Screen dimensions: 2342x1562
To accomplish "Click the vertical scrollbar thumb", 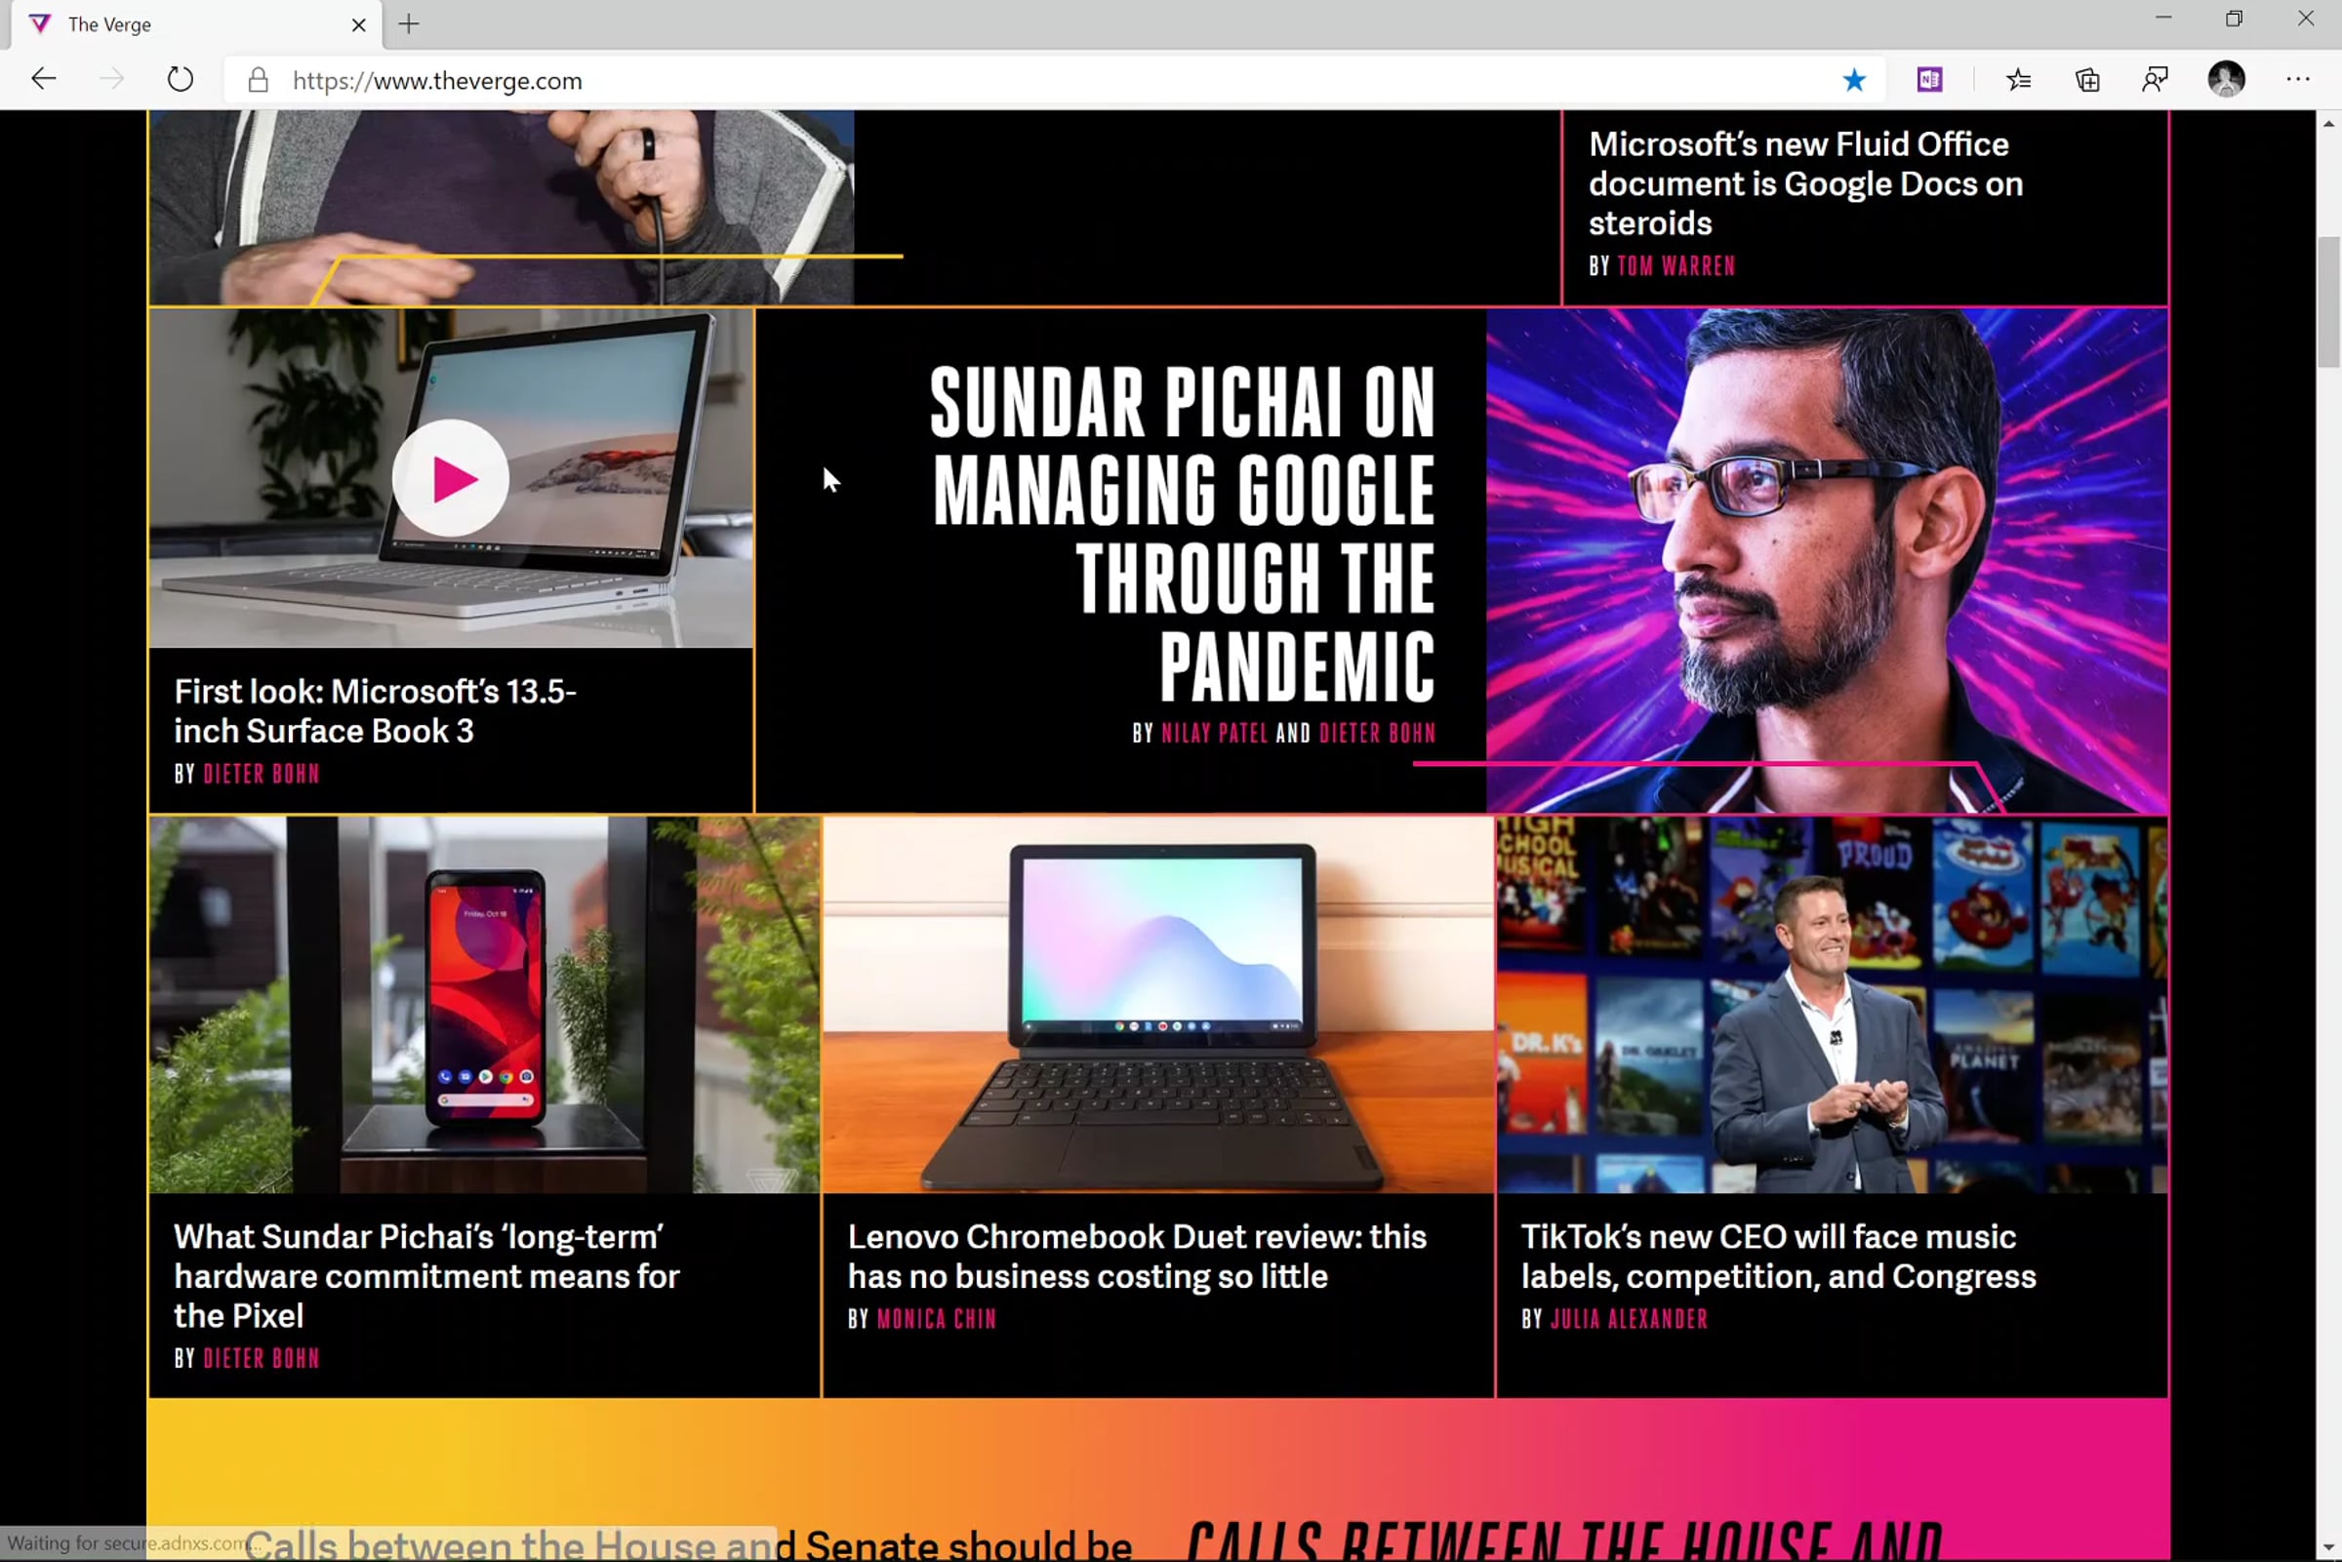I will coord(2328,301).
